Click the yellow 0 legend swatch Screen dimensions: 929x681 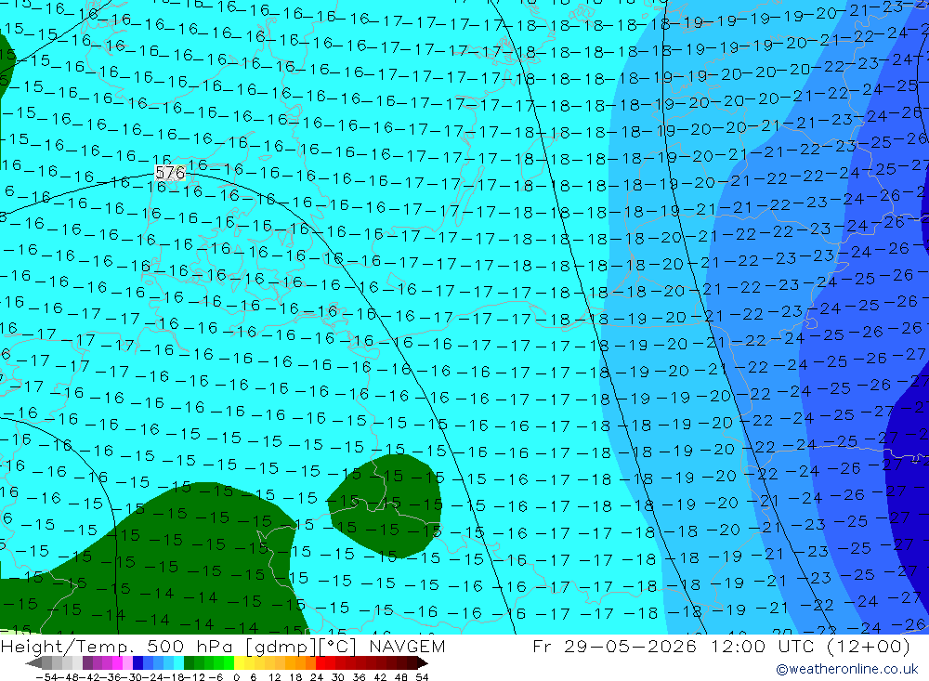[x=240, y=663]
